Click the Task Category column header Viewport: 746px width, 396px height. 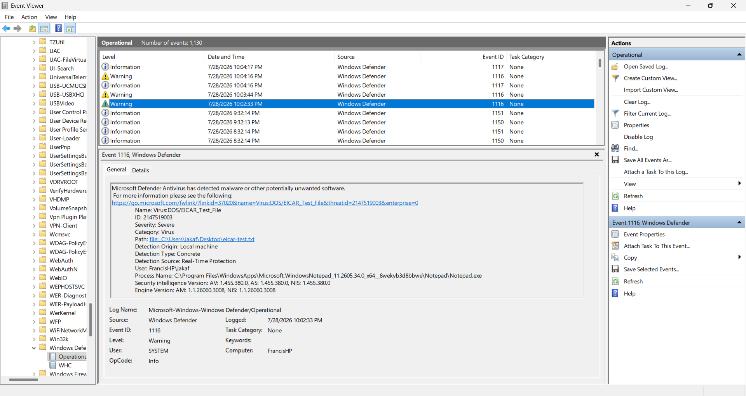[x=550, y=57]
